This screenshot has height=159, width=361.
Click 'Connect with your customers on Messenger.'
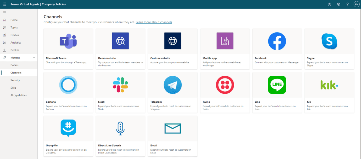[277, 62]
